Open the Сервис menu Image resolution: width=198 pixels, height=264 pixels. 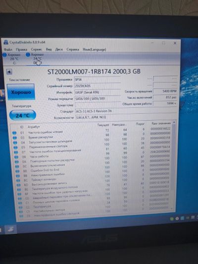37,50
